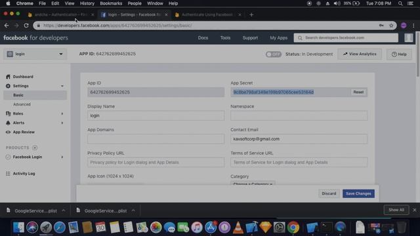Open App Store from the dock
The image size is (420, 236).
click(211, 227)
